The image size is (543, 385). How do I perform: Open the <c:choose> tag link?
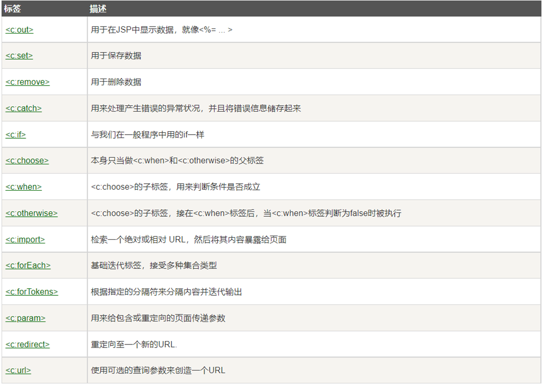(27, 160)
